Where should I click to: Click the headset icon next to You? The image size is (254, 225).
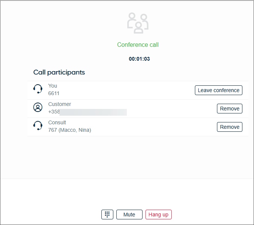click(x=38, y=89)
